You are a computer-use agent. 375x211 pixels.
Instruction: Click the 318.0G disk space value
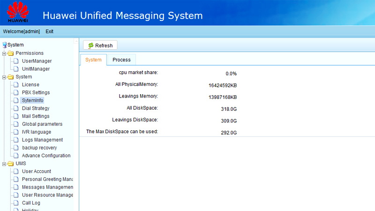(229, 109)
